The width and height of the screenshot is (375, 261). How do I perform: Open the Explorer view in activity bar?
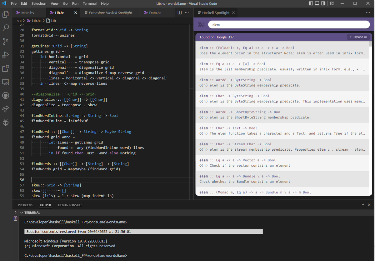click(6, 14)
